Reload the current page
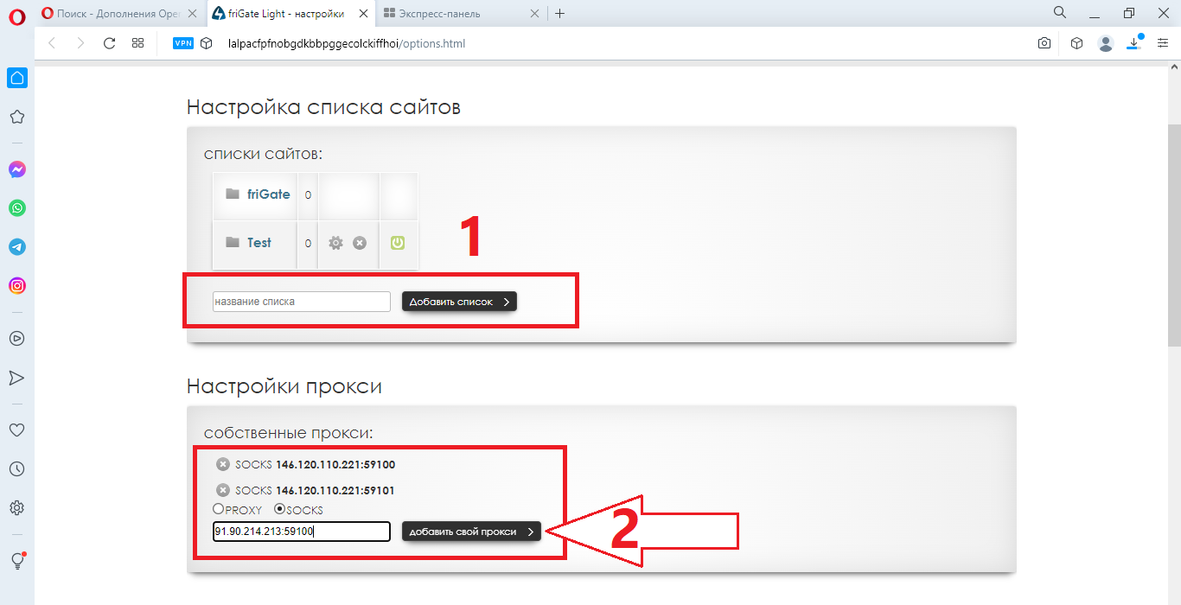Screen dimensions: 1181x605 pos(109,42)
